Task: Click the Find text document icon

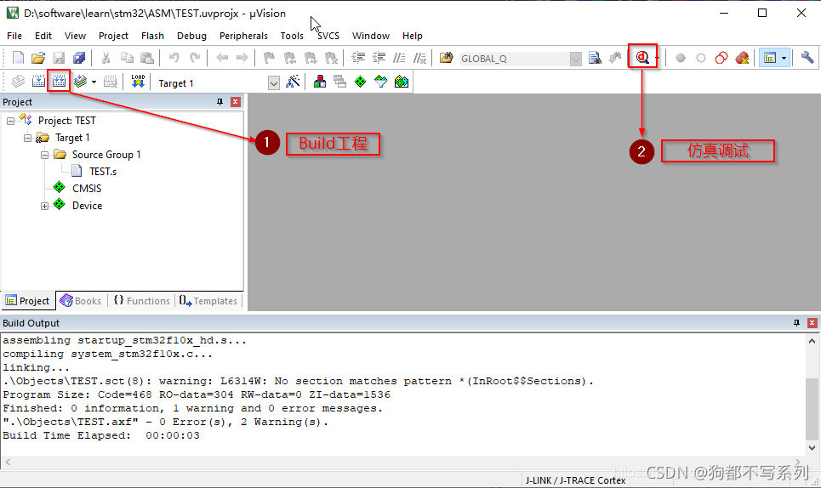Action: (595, 58)
